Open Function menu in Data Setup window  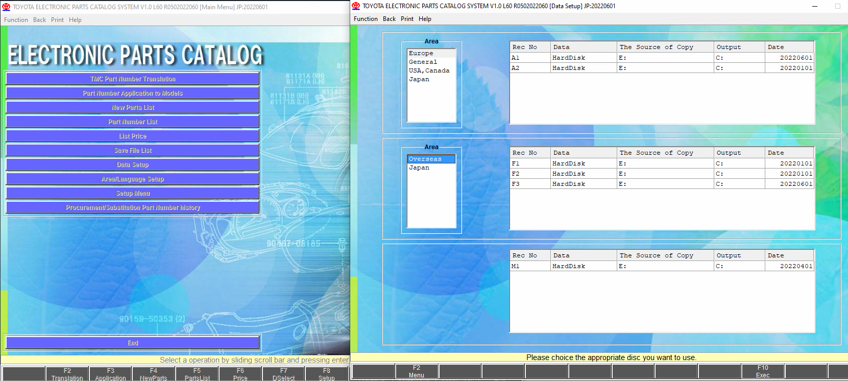tap(366, 19)
